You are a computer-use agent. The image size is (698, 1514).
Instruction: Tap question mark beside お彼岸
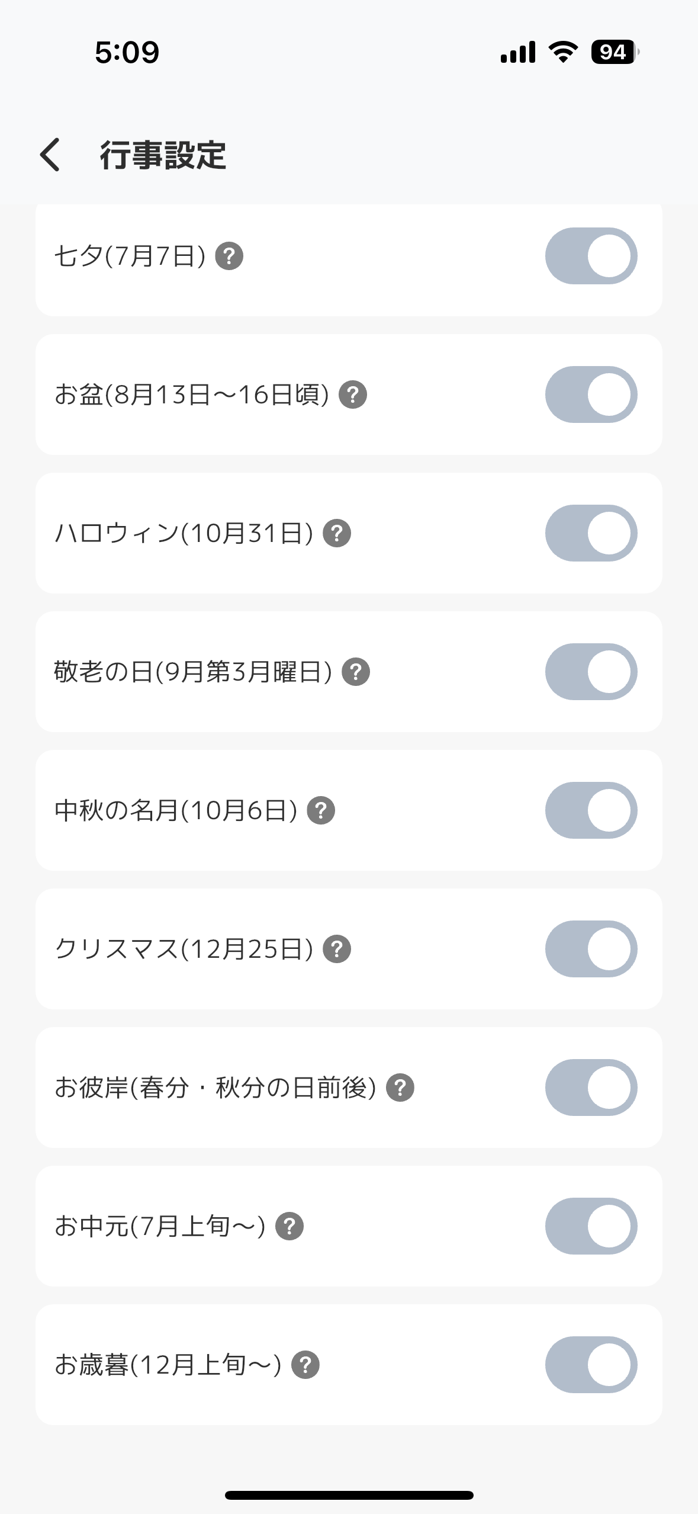(400, 1088)
